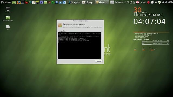This screenshot has width=173, height=97.
Task: Click the show desktop panel launcher
Action: [14, 2]
